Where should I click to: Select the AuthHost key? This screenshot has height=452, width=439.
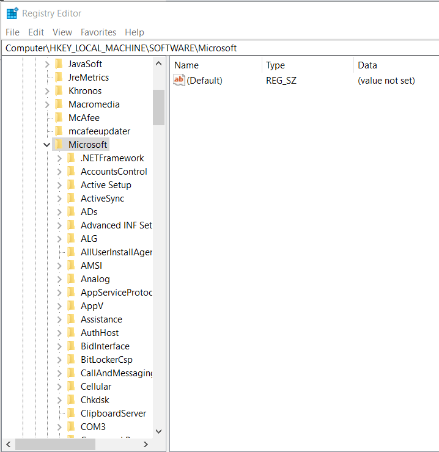100,333
